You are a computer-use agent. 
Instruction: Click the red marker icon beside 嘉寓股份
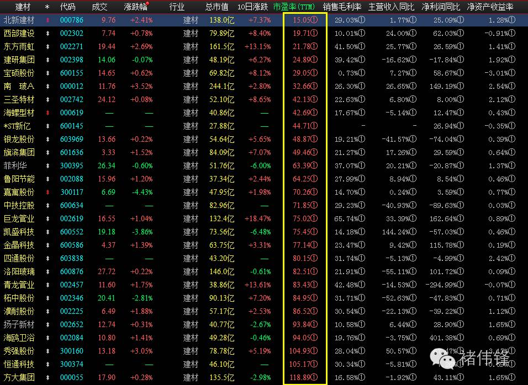(47, 192)
